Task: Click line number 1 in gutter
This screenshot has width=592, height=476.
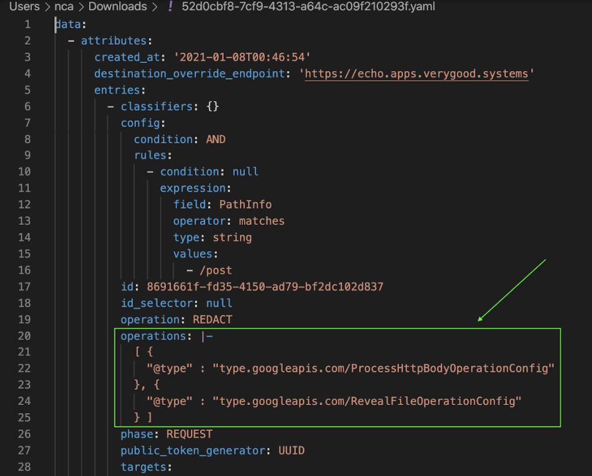Action: tap(28, 24)
